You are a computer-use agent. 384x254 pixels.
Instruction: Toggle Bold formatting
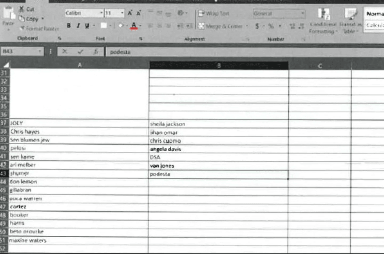click(x=69, y=26)
